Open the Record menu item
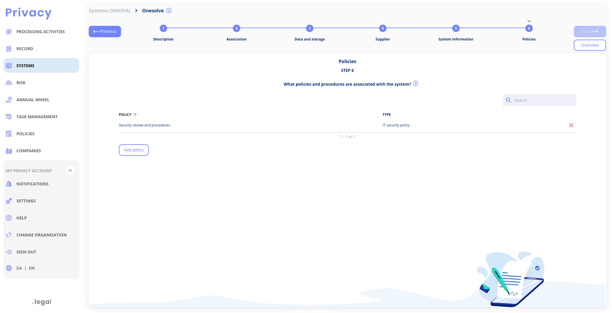The image size is (612, 313). tap(41, 49)
